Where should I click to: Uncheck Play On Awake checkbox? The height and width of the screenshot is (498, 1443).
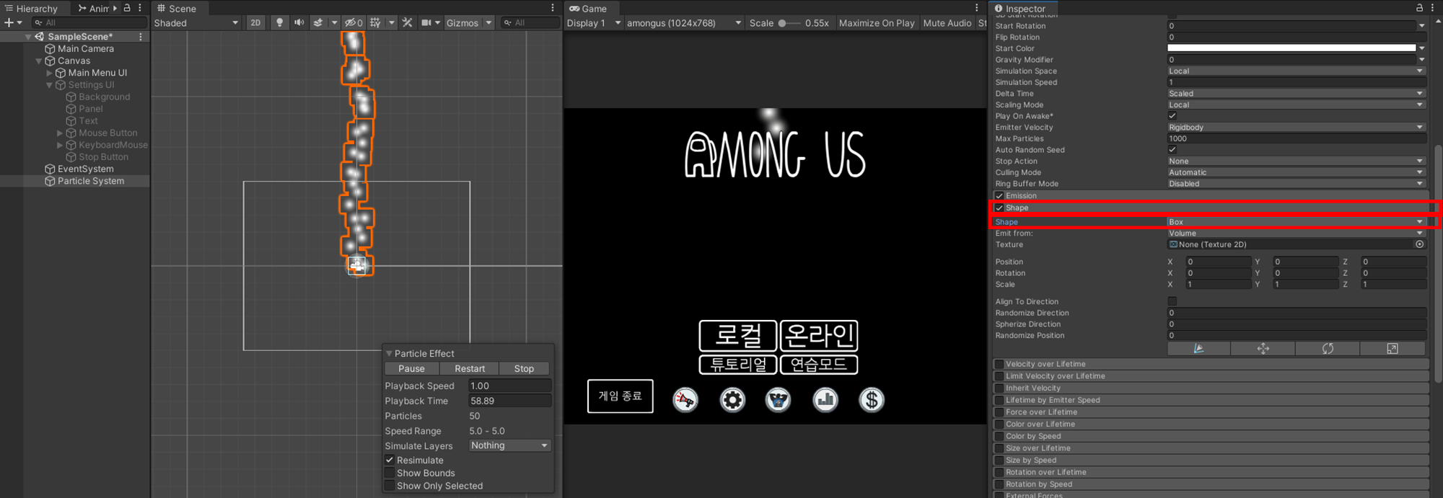pos(1172,116)
